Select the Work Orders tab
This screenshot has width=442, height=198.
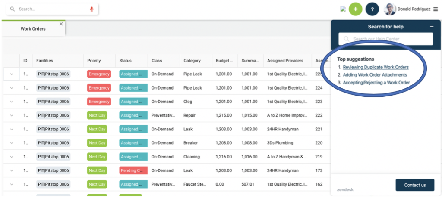click(x=33, y=29)
